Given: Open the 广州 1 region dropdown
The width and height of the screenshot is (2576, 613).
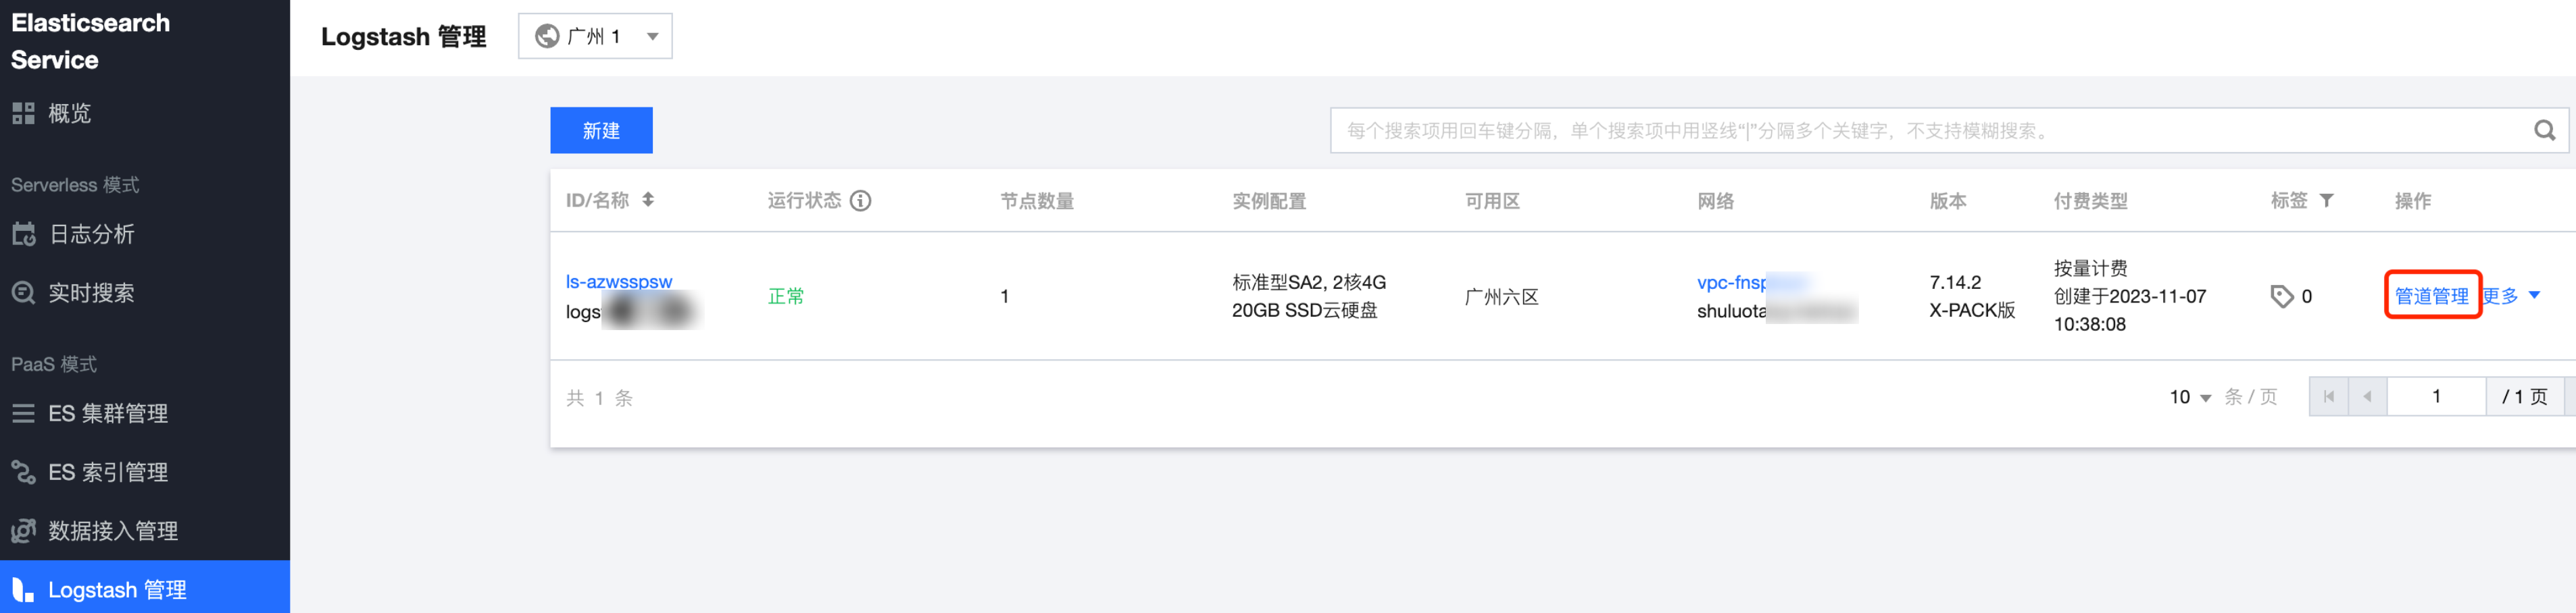Looking at the screenshot, I should click(595, 37).
